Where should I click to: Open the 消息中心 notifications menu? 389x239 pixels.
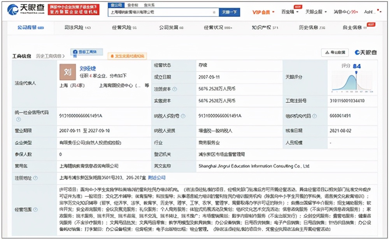(345, 12)
